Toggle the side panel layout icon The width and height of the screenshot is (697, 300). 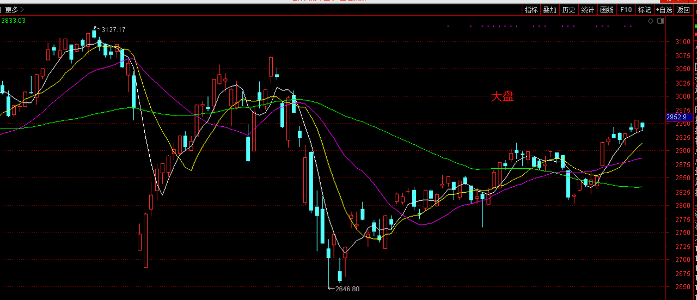[x=661, y=21]
